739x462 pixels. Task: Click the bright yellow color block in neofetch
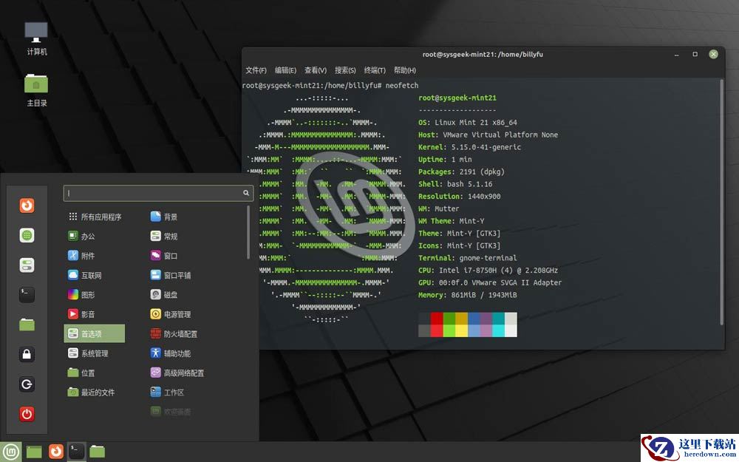point(461,330)
